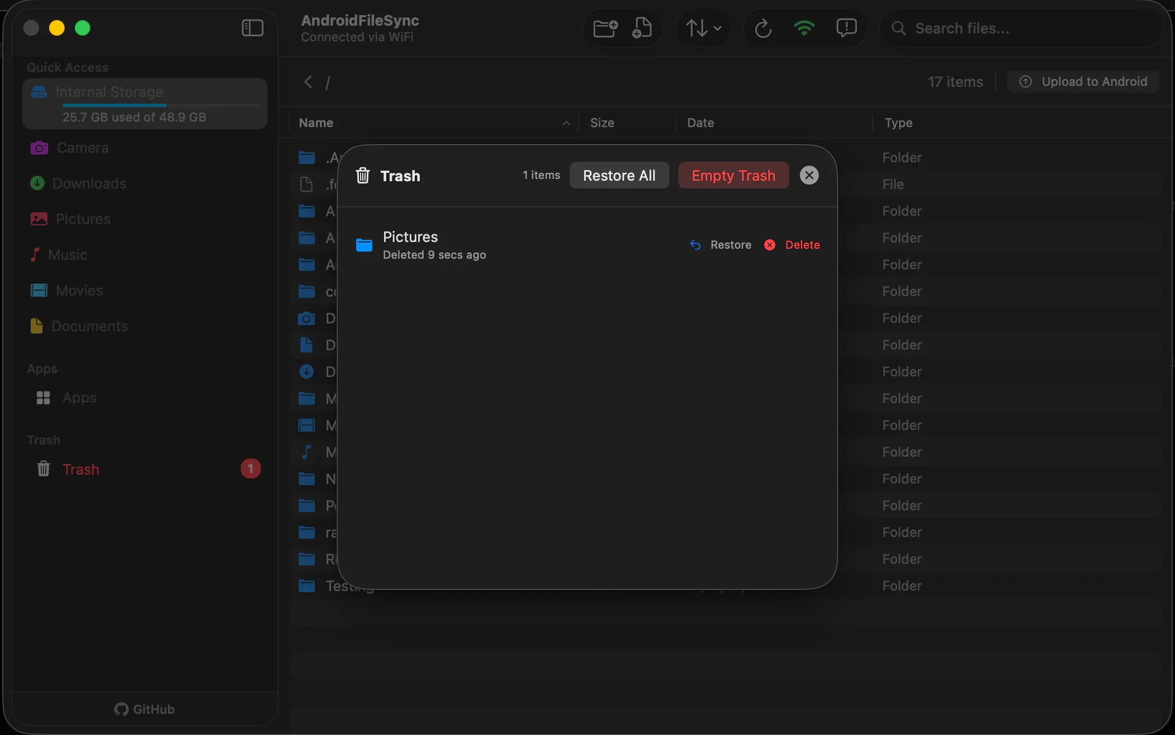Click the music note icon in file list
This screenshot has width=1175, height=735.
(x=306, y=452)
